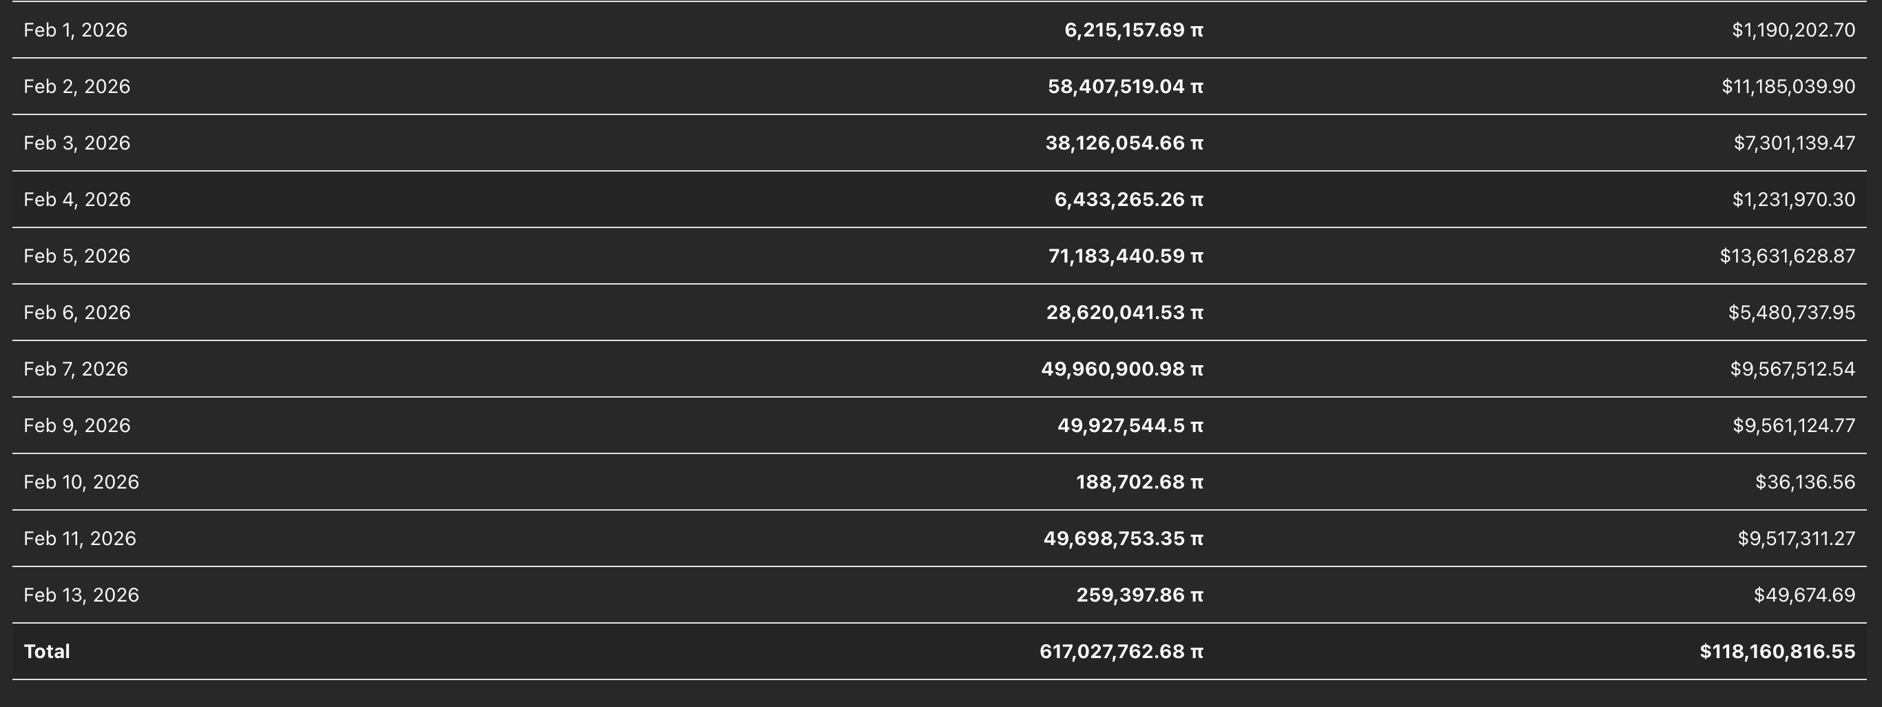The image size is (1882, 707).
Task: Select the 188,702.68 π amount
Action: coord(1139,482)
